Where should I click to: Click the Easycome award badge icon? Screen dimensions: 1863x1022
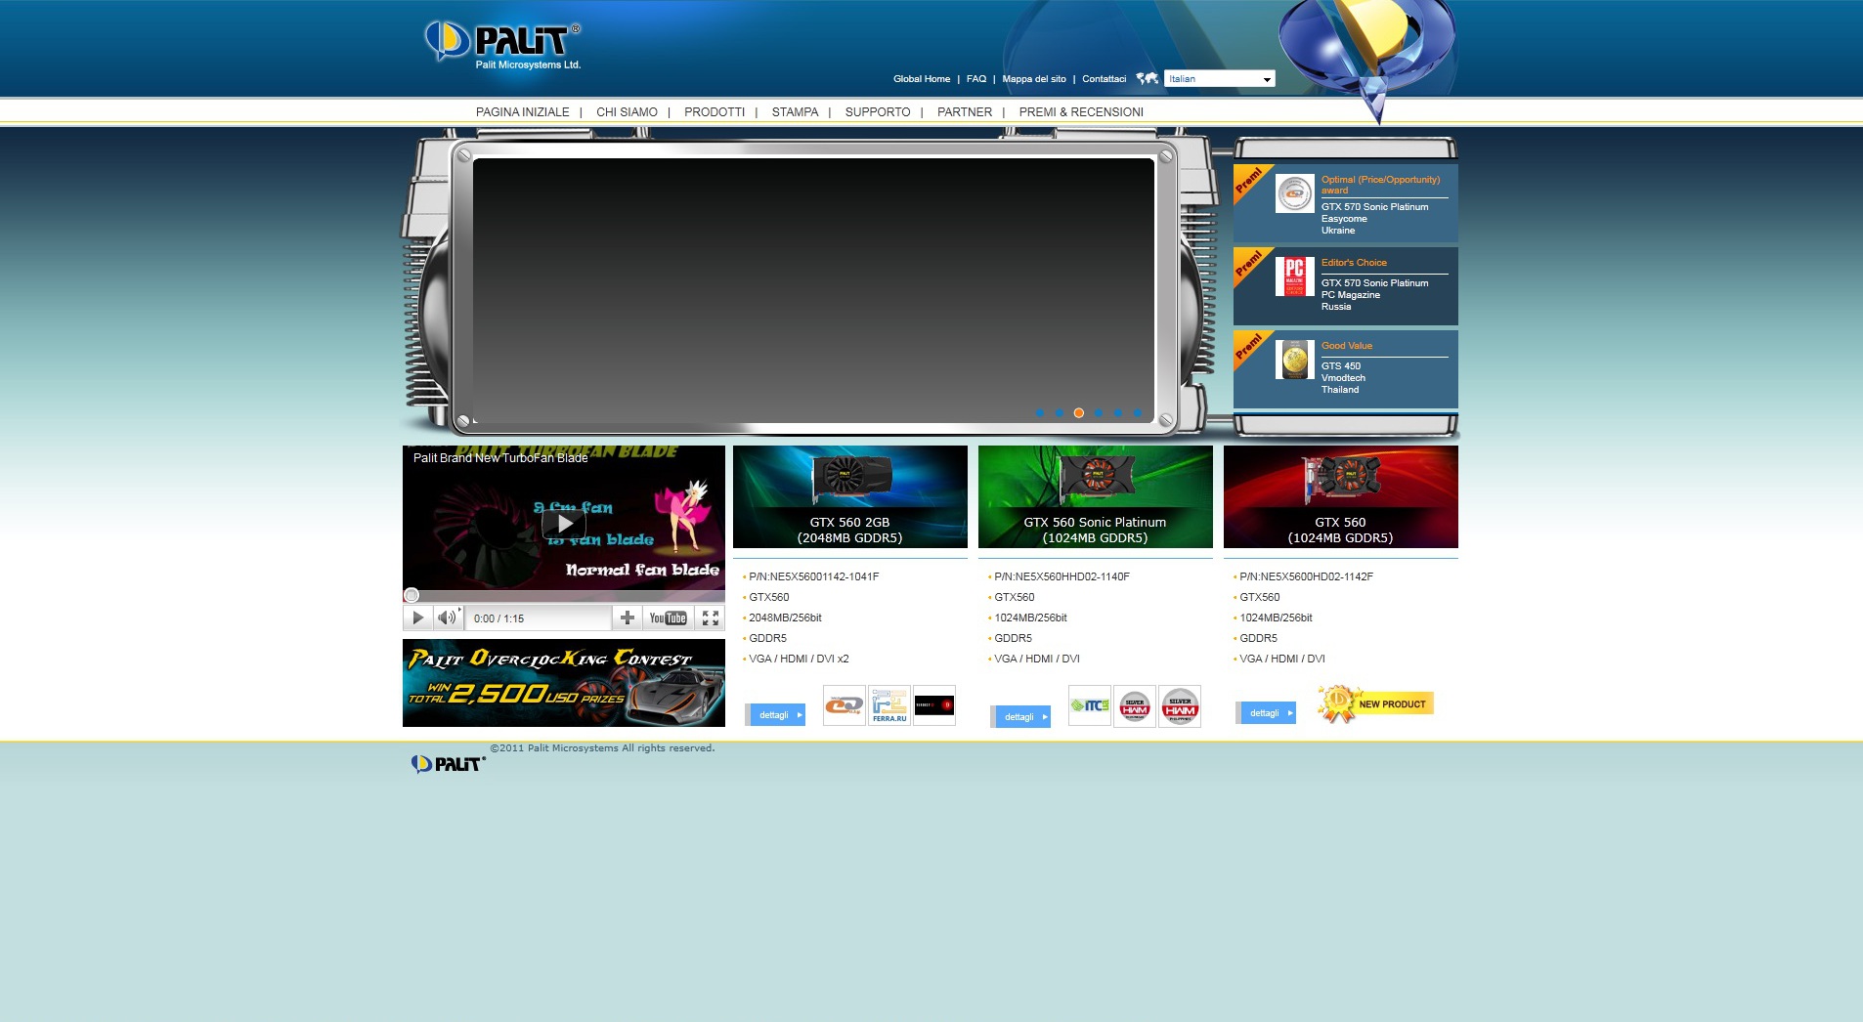(x=1295, y=193)
